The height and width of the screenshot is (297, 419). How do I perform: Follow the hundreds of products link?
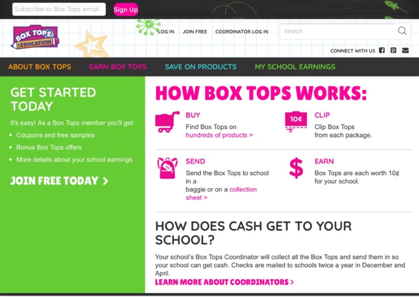coord(219,135)
